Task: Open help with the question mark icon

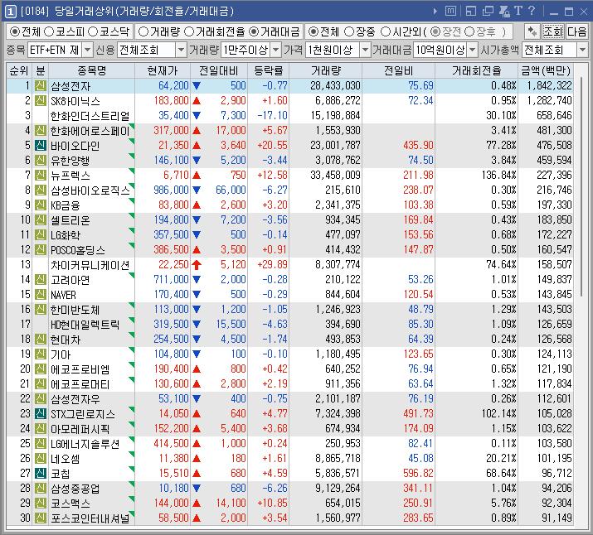Action: coord(532,11)
